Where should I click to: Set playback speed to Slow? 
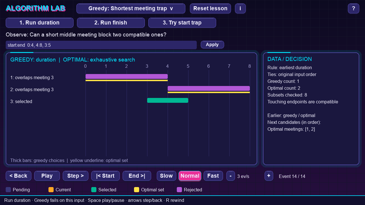click(166, 176)
